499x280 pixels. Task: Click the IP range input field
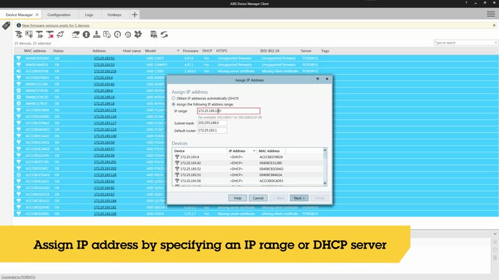click(x=228, y=111)
